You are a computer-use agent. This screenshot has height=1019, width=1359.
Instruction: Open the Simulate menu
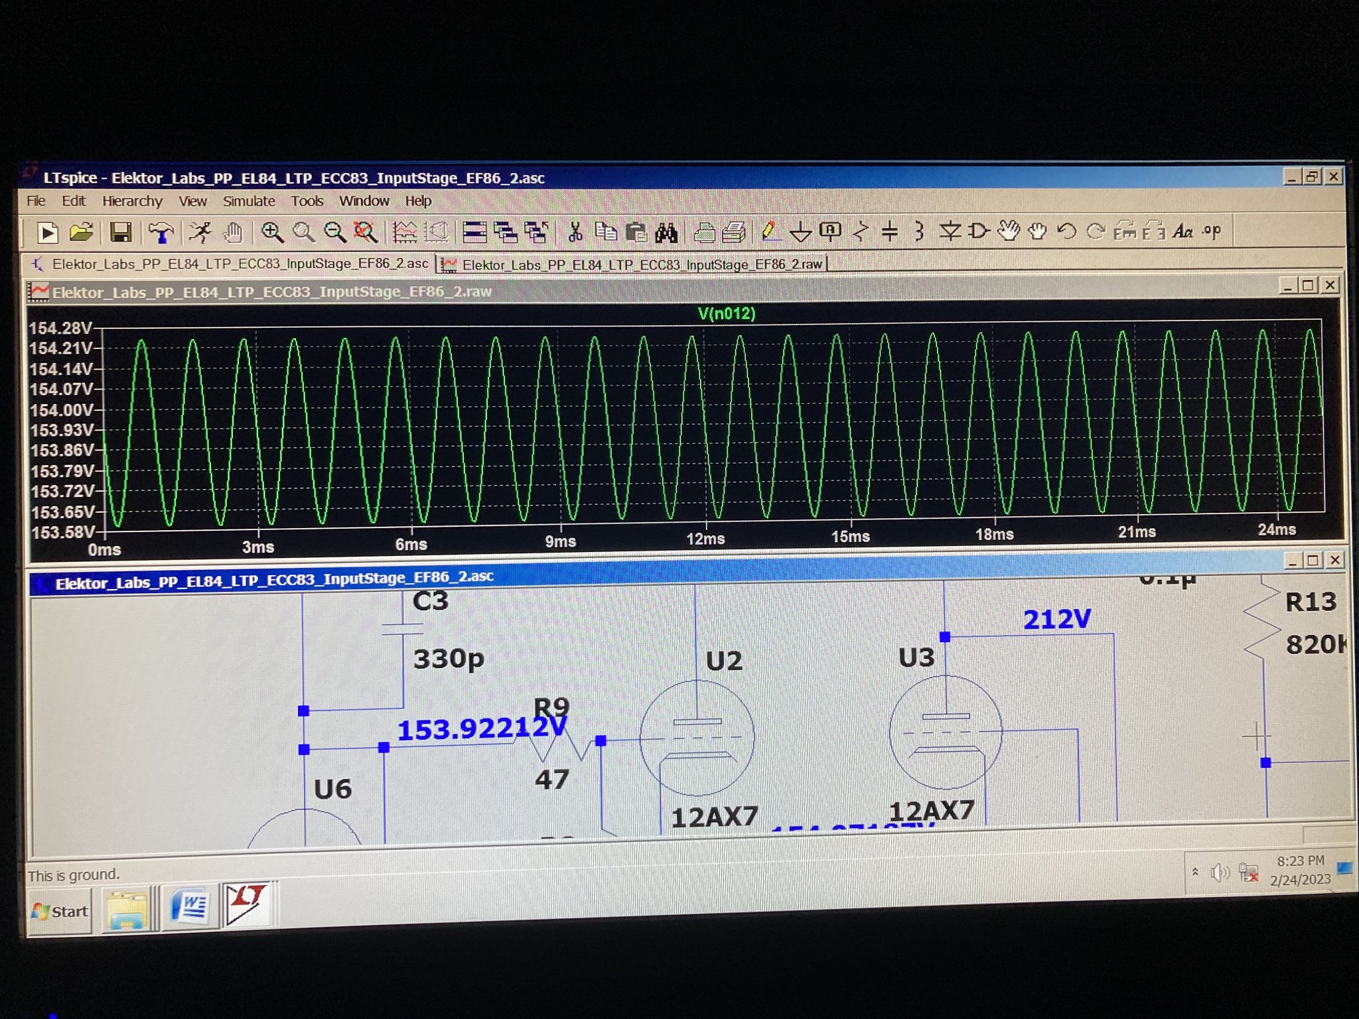[x=249, y=200]
